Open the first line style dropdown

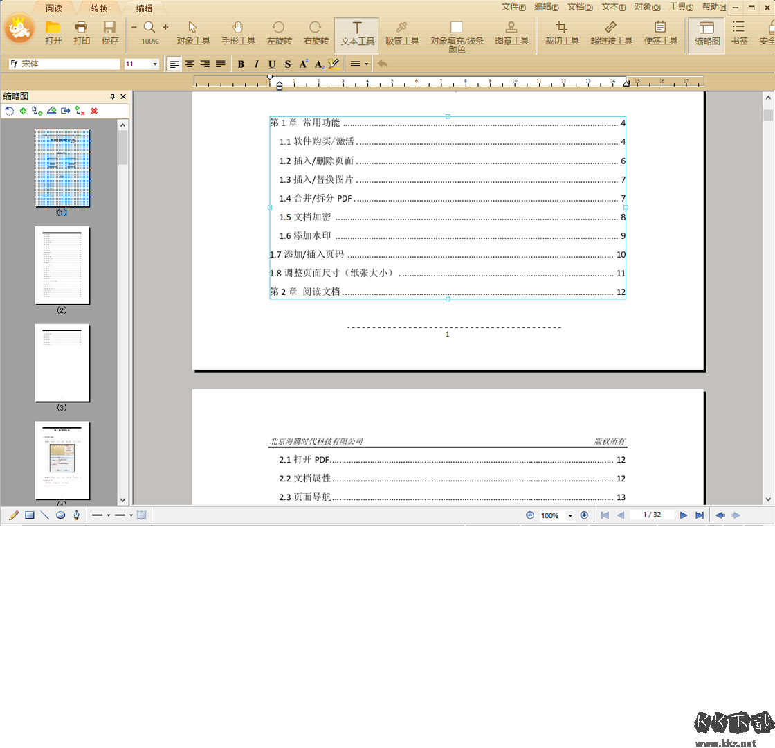pyautogui.click(x=108, y=515)
